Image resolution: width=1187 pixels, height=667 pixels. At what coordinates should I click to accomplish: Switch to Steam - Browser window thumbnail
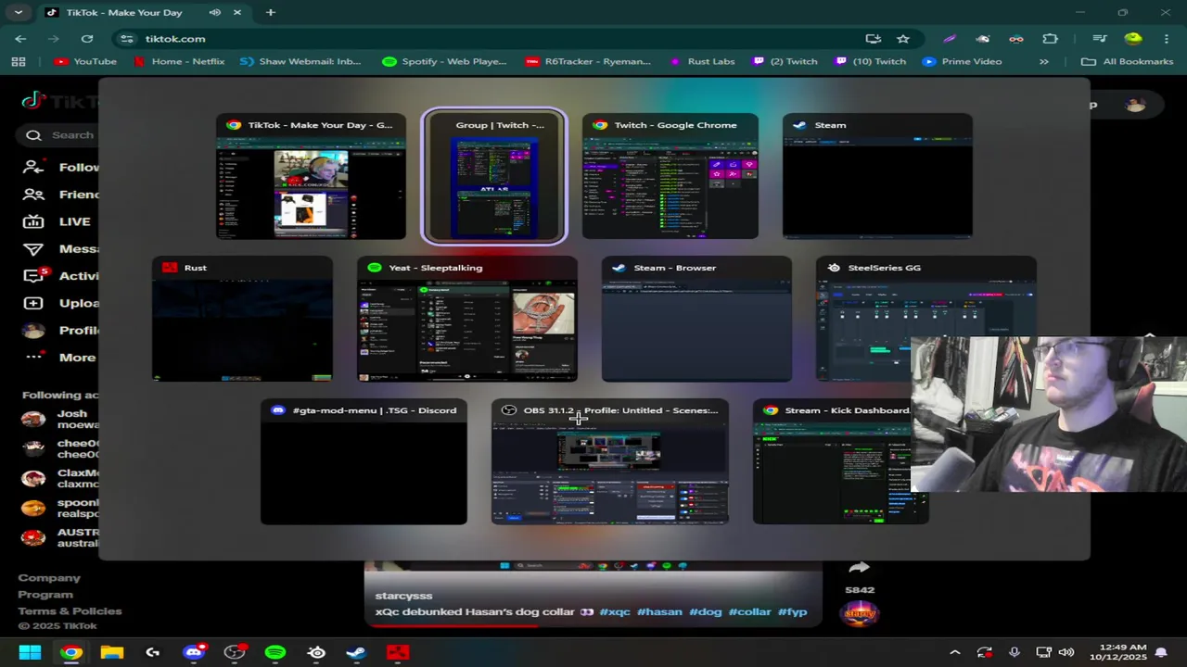click(x=696, y=319)
